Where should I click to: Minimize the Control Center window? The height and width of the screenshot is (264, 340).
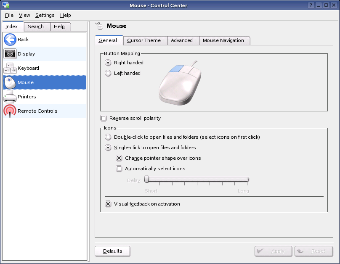[x=319, y=5]
